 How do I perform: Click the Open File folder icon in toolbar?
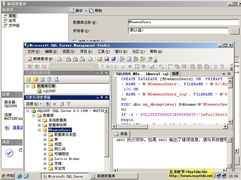(x=100, y=59)
